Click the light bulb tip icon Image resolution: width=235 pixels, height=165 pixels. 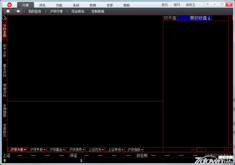5,161
